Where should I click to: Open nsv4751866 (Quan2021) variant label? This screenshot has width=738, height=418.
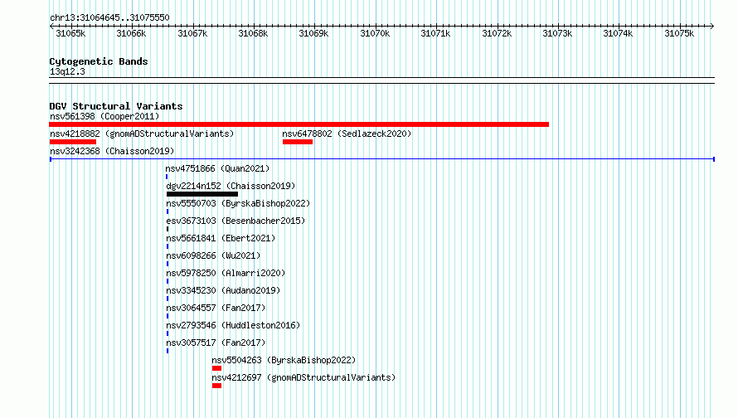point(217,168)
